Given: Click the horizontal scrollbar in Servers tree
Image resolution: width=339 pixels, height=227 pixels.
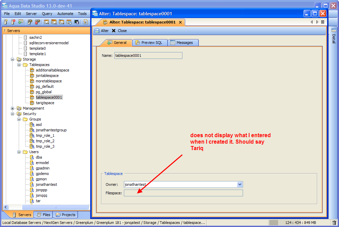Looking at the screenshot, I should tap(55, 207).
